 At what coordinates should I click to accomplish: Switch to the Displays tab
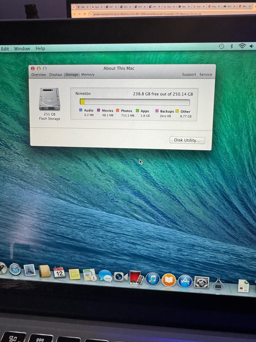(x=56, y=75)
